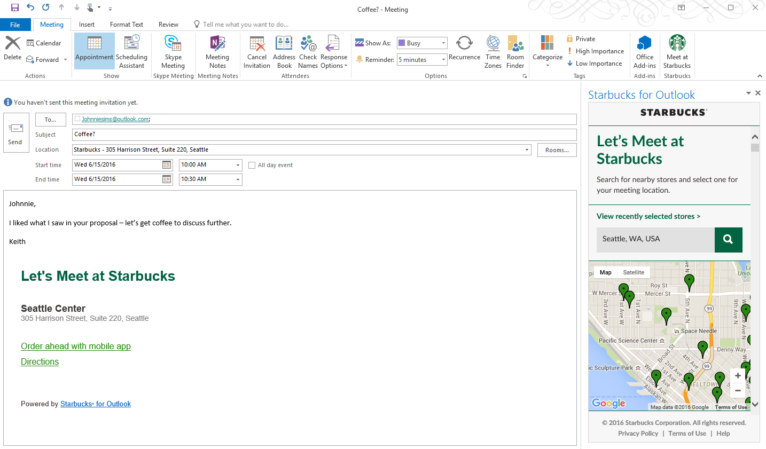Undo the last action

click(x=30, y=7)
